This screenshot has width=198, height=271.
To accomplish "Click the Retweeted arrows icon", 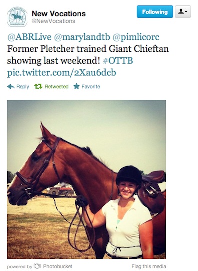I will (38, 86).
